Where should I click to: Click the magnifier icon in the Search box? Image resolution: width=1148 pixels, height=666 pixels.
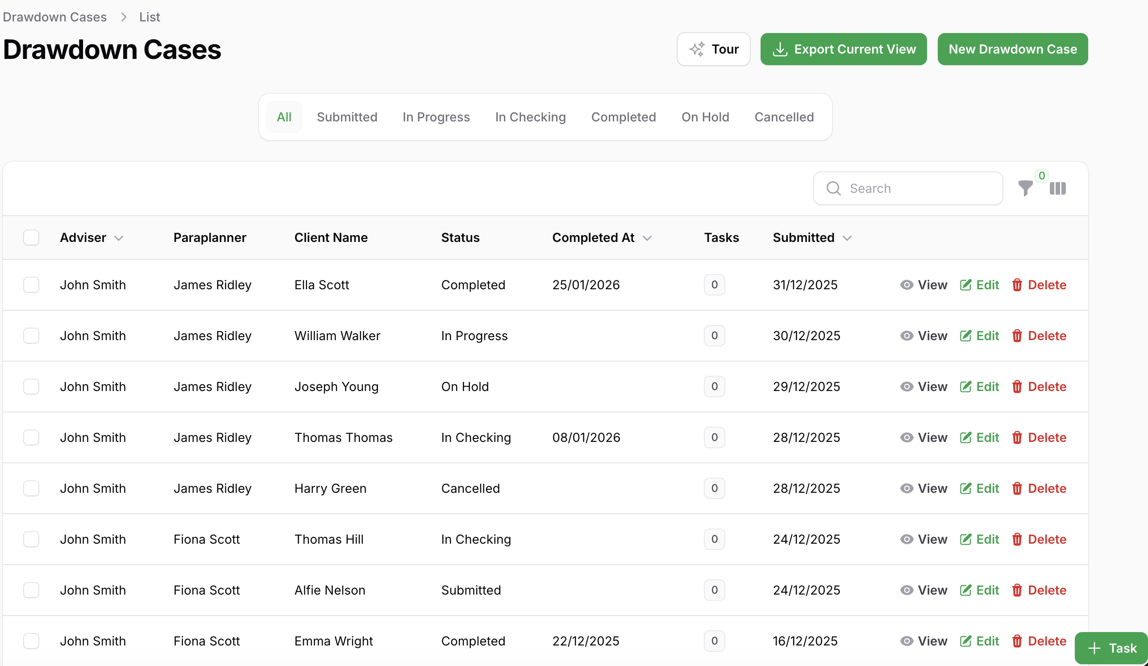click(833, 188)
